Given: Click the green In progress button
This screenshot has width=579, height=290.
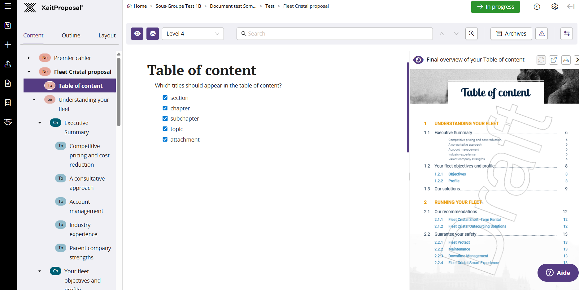Looking at the screenshot, I should point(495,6).
